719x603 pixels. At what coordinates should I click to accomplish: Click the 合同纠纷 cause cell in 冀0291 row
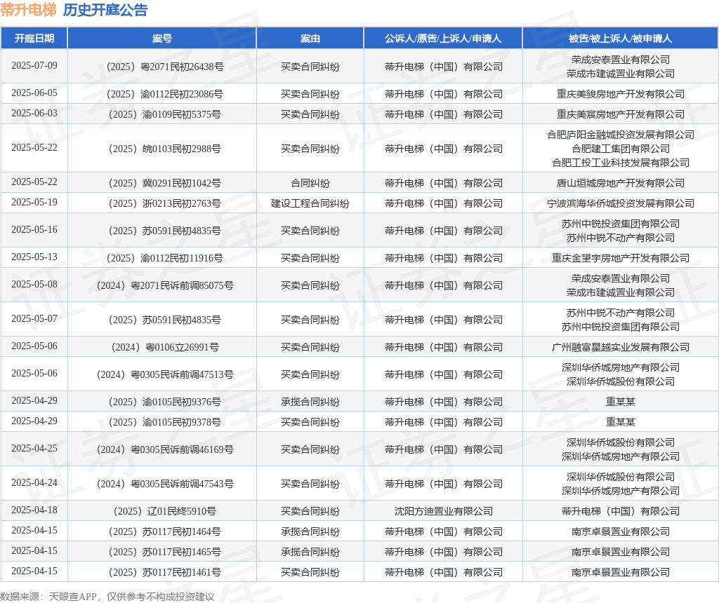point(310,183)
